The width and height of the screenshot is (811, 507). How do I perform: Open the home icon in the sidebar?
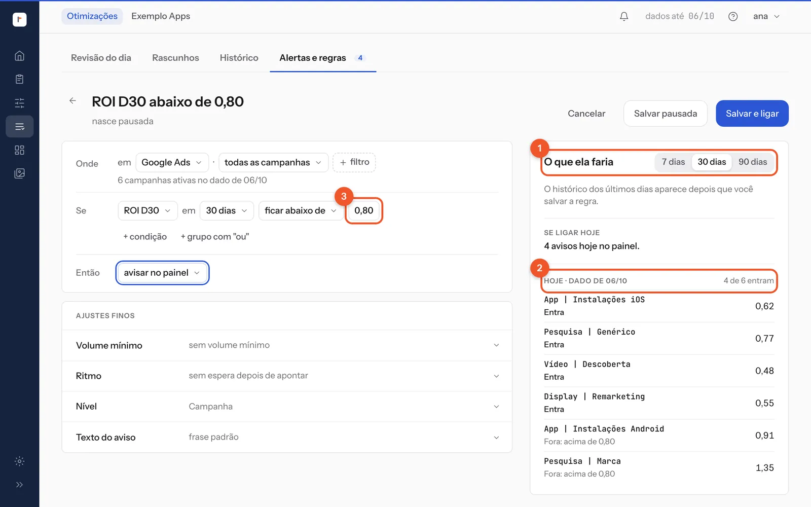point(19,56)
